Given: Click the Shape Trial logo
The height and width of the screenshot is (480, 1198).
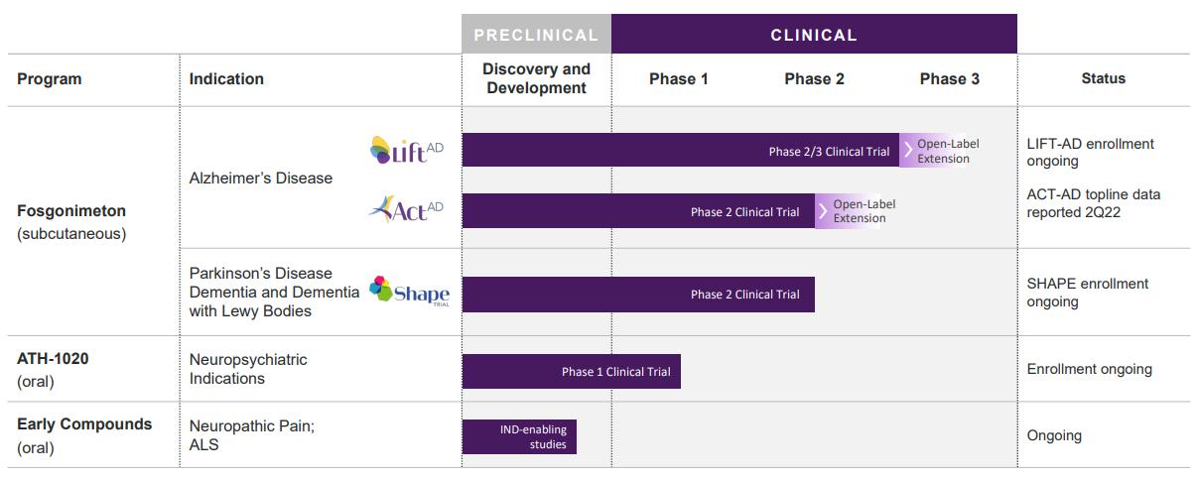Looking at the screenshot, I should coord(409,293).
